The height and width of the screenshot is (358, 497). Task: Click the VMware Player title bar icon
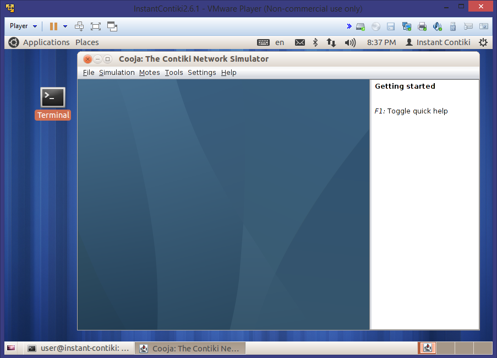(x=10, y=8)
